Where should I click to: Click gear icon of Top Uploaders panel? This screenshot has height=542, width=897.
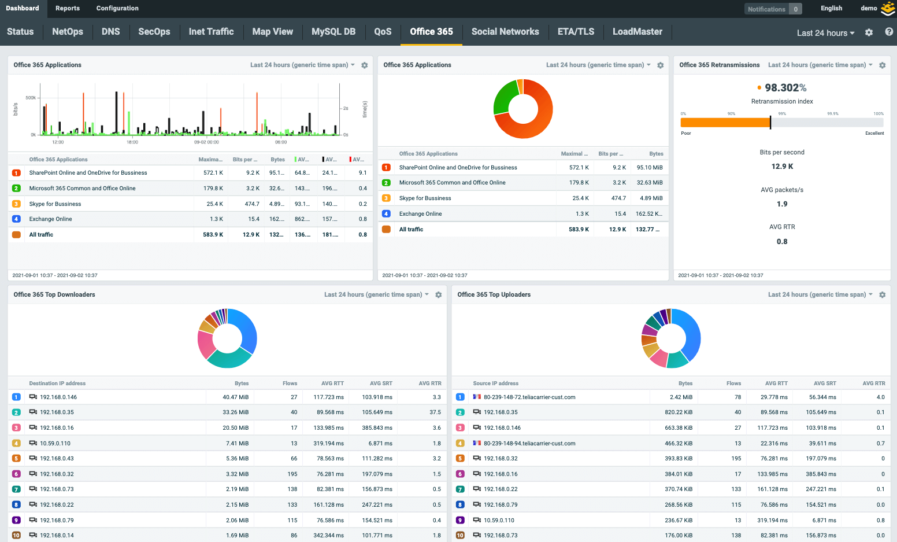click(x=882, y=295)
